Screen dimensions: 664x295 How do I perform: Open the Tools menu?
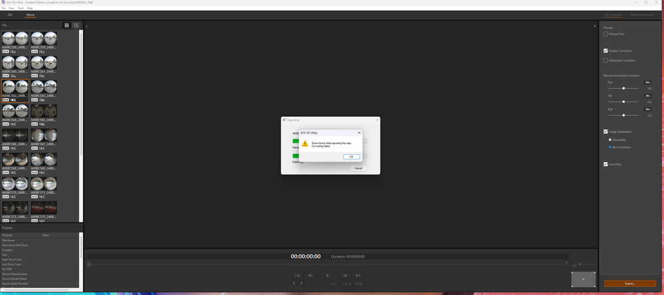tap(21, 8)
